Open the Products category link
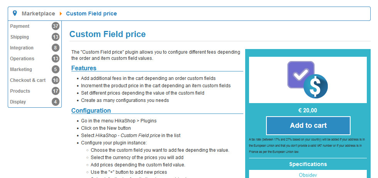 point(20,91)
